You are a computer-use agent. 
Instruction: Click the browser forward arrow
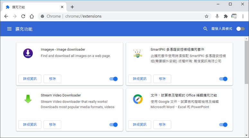pos(14,16)
